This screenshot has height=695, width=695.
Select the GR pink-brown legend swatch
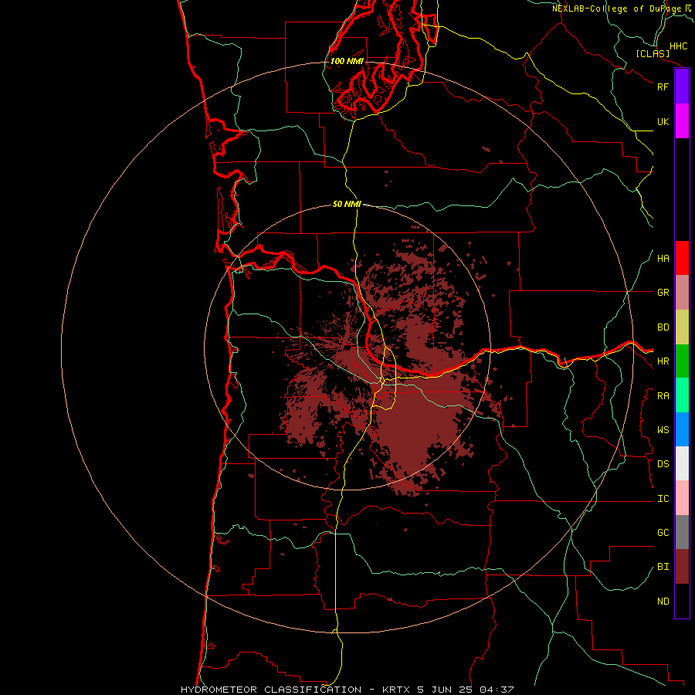pyautogui.click(x=682, y=293)
